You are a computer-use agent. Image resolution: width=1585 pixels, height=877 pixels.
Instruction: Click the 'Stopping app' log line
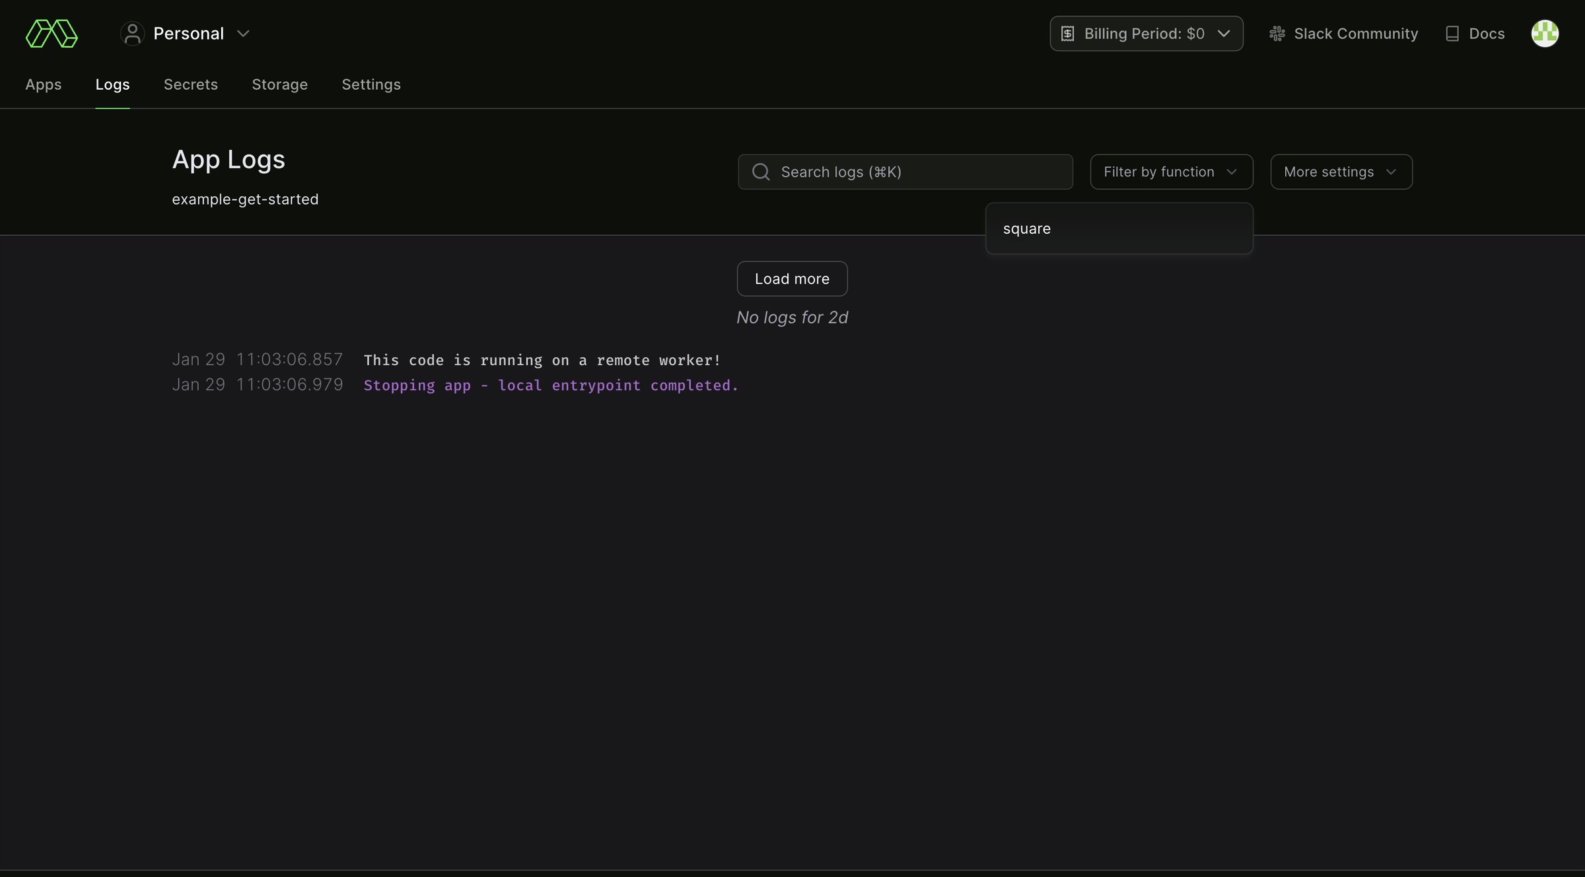551,385
